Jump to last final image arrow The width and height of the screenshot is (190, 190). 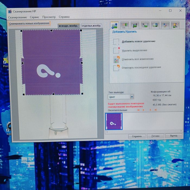[x=156, y=110]
